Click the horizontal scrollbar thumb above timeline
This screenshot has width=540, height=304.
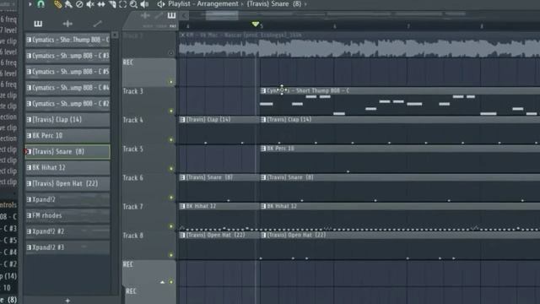(222, 15)
